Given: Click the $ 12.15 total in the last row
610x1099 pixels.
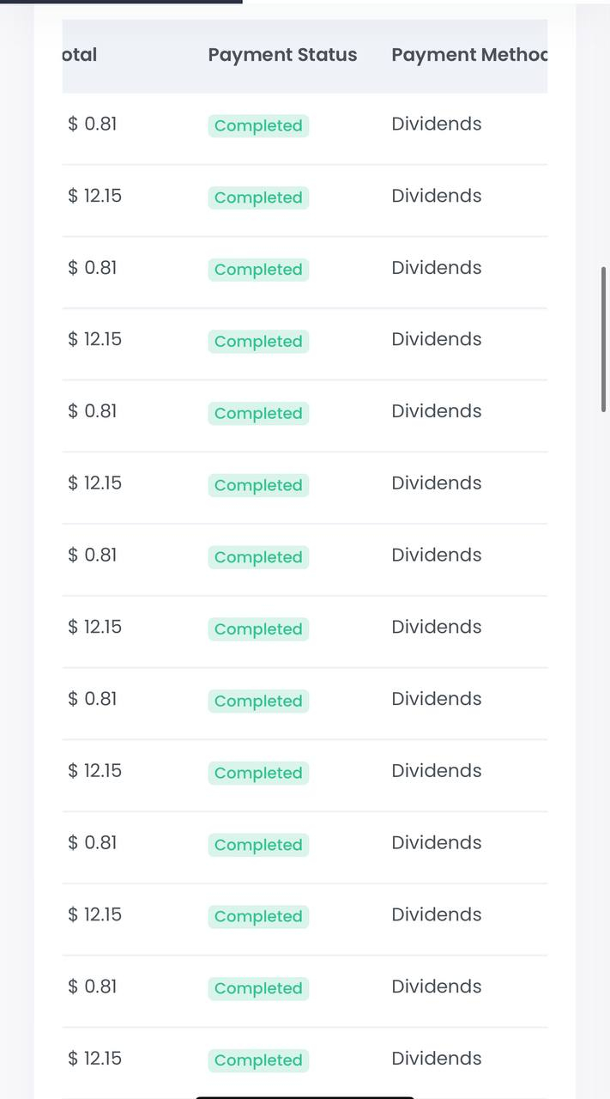Looking at the screenshot, I should (95, 1059).
